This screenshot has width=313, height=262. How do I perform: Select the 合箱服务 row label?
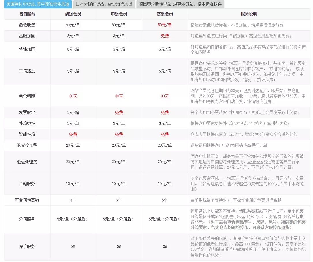(x=27, y=184)
